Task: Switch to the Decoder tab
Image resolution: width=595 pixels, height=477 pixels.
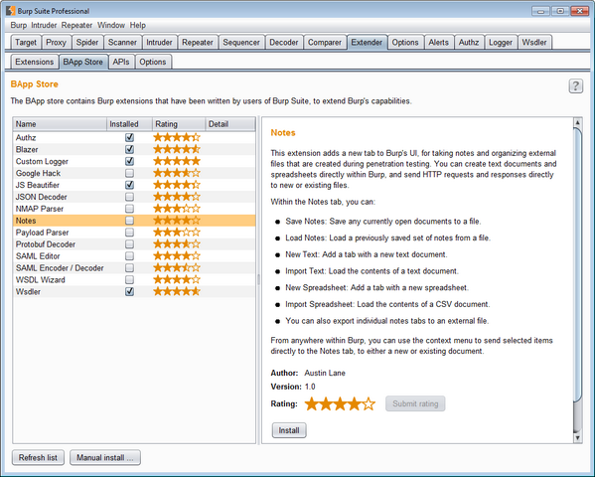Action: (283, 42)
